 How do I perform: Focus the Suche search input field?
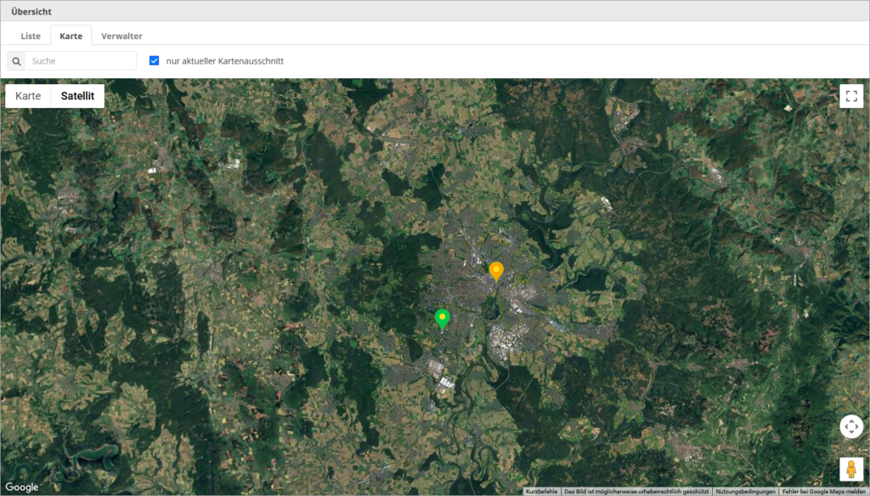[x=81, y=61]
